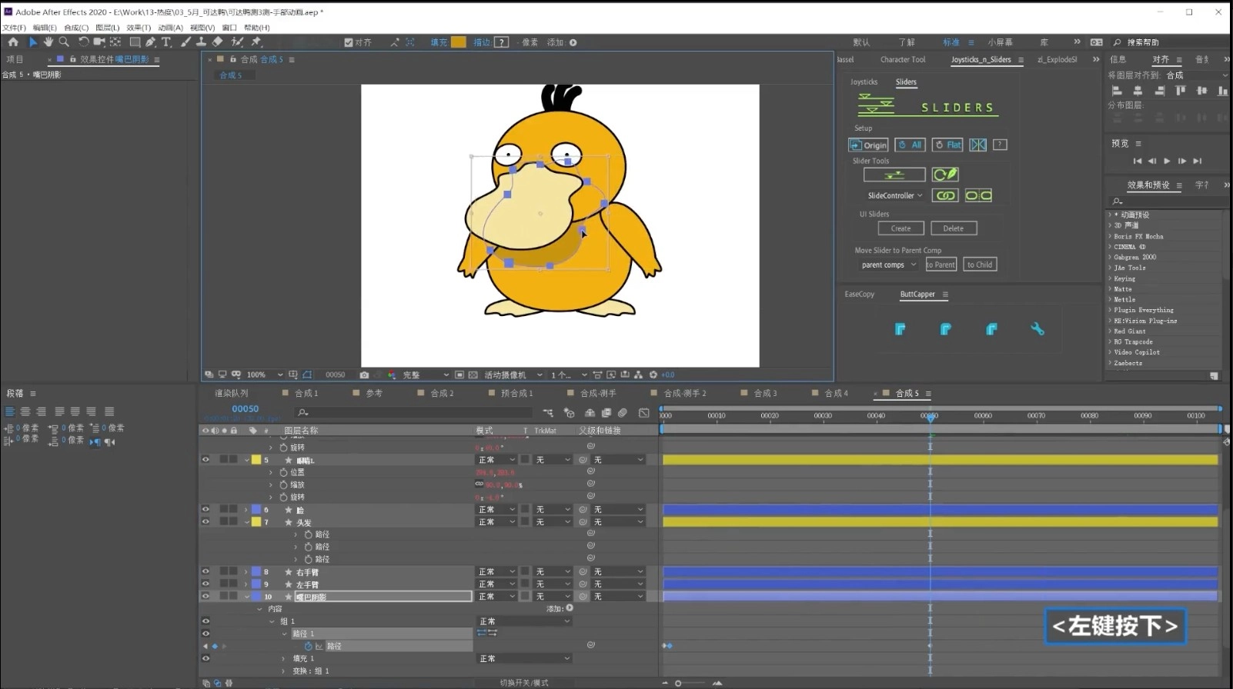Image resolution: width=1233 pixels, height=689 pixels.
Task: Pick the Type text tool
Action: tap(166, 42)
